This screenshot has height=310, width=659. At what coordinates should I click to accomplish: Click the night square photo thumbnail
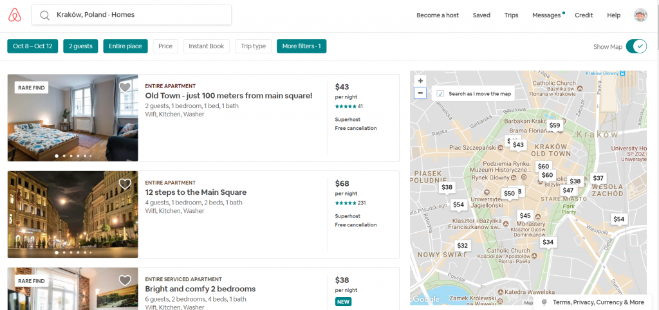click(x=73, y=214)
